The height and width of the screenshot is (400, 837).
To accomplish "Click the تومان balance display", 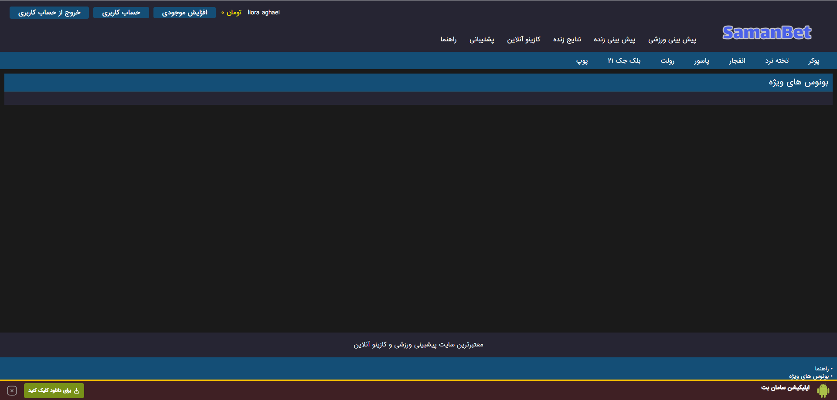I will click(x=231, y=13).
